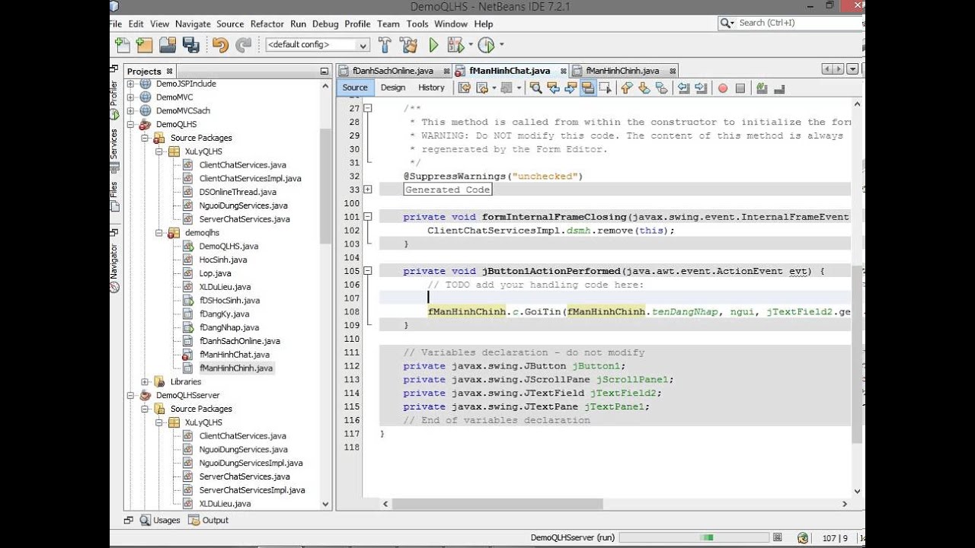Toggle the Design view button
975x548 pixels.
(x=393, y=88)
